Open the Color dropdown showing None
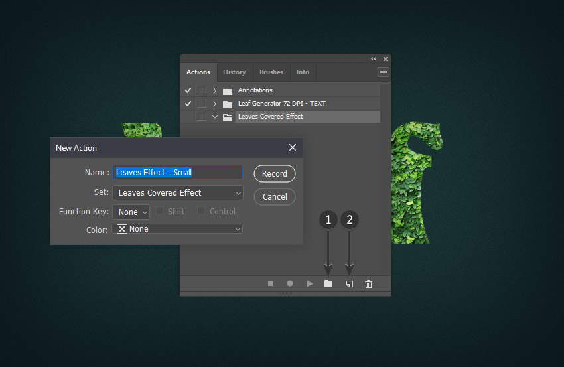Image resolution: width=564 pixels, height=367 pixels. pyautogui.click(x=177, y=229)
